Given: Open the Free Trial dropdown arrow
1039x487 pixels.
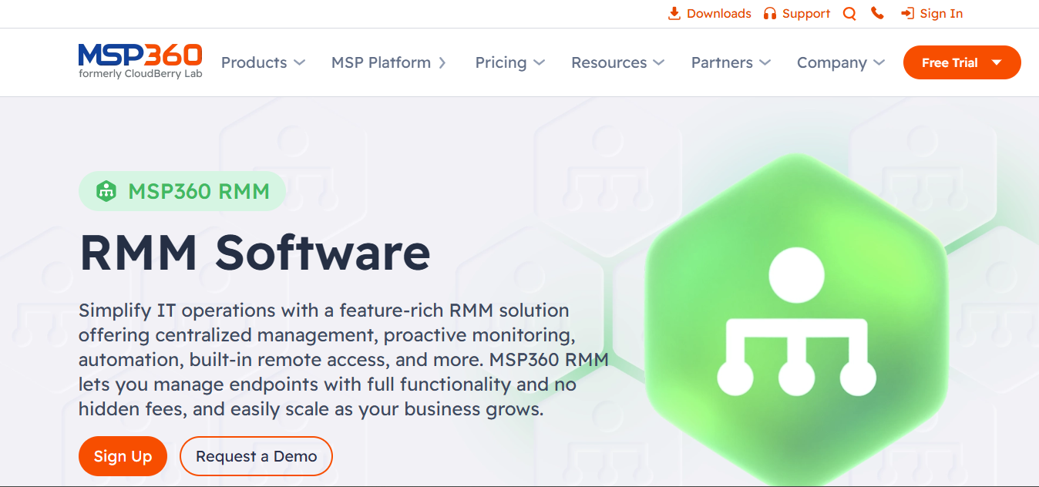Looking at the screenshot, I should [998, 62].
